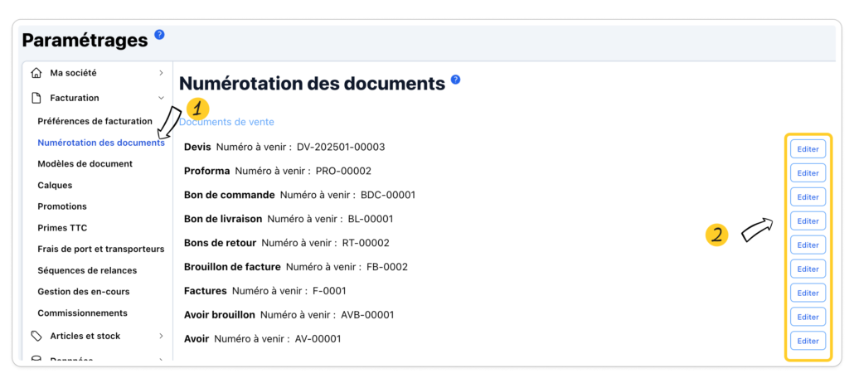Expand the Ma société section chevron
The width and height of the screenshot is (854, 383).
[161, 73]
